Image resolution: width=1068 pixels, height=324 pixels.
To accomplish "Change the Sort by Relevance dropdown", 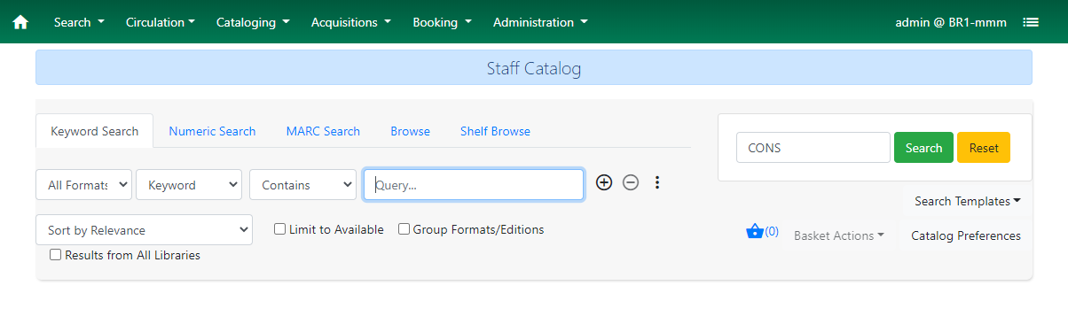I will (x=145, y=230).
